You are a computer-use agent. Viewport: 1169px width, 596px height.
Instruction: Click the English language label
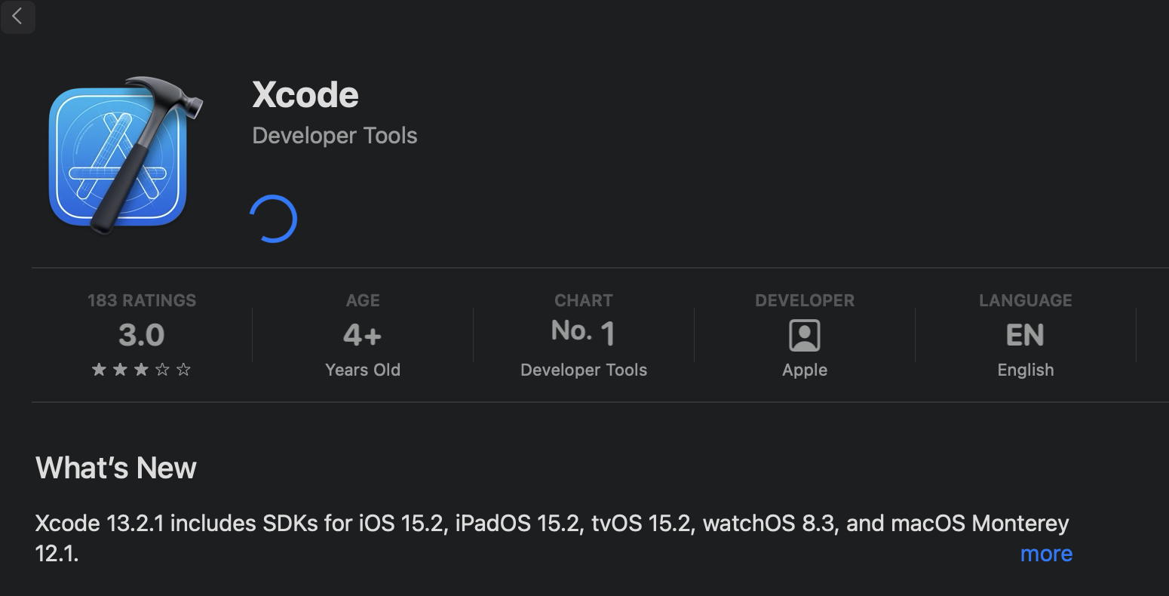pos(1026,370)
